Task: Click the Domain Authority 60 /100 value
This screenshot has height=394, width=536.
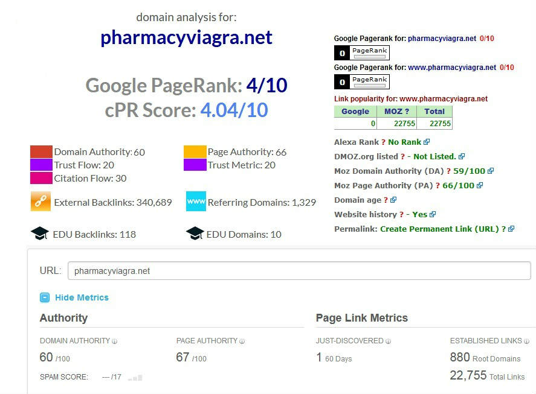Action: [55, 357]
